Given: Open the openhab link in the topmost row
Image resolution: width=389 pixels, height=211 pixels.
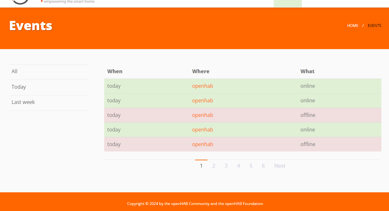Looking at the screenshot, I should click(x=202, y=86).
